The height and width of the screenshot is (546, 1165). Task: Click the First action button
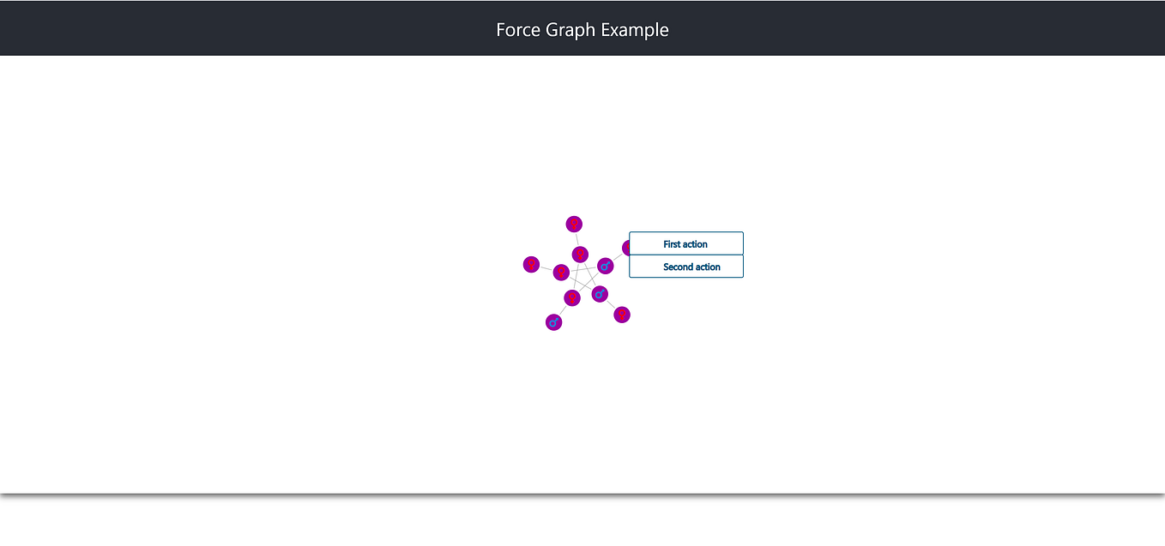click(x=685, y=243)
